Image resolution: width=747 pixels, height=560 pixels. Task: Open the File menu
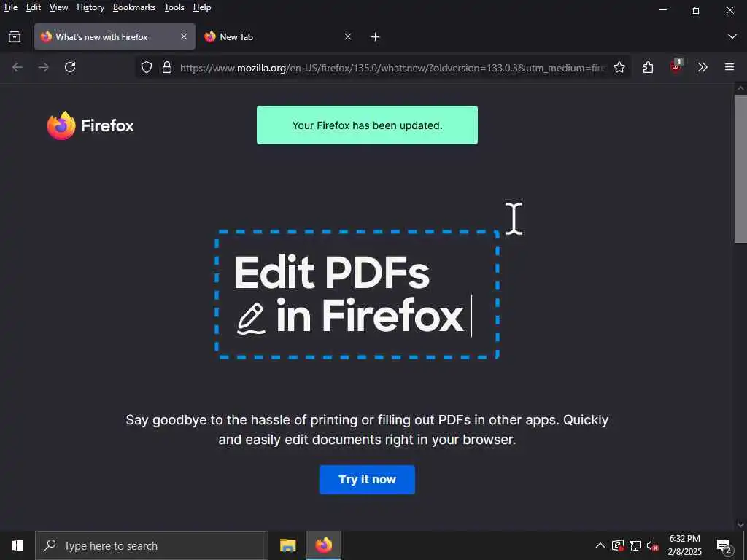tap(10, 7)
